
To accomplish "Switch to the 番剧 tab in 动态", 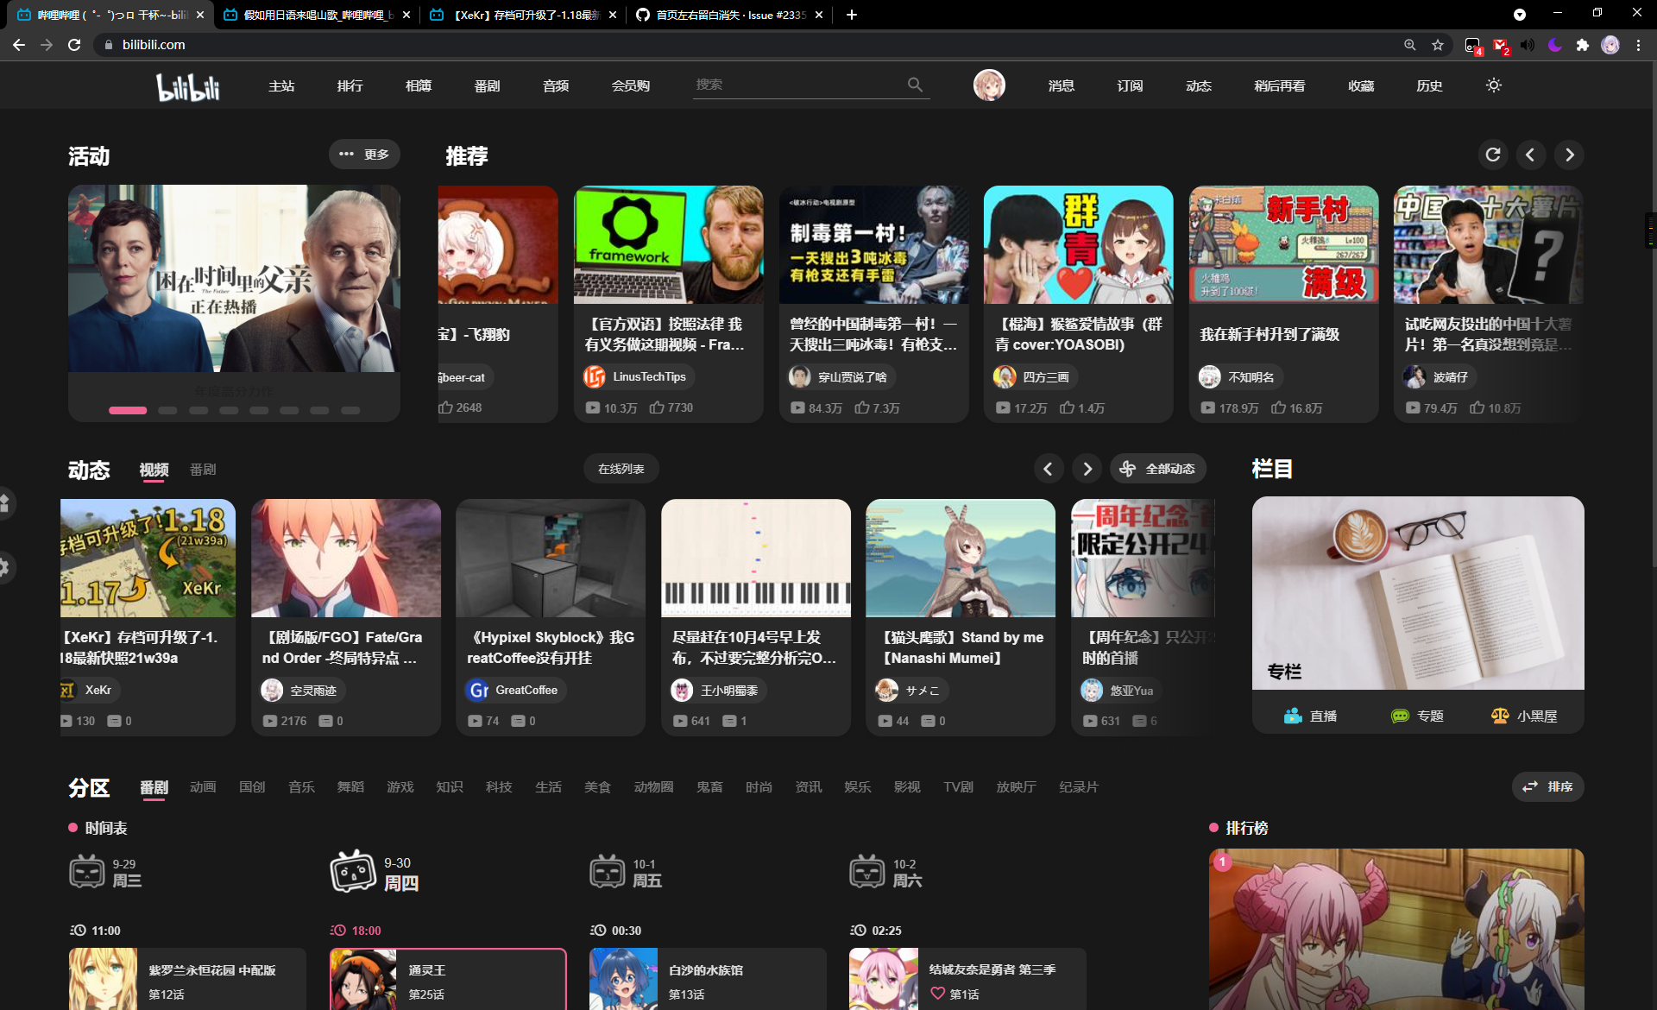I will point(203,470).
